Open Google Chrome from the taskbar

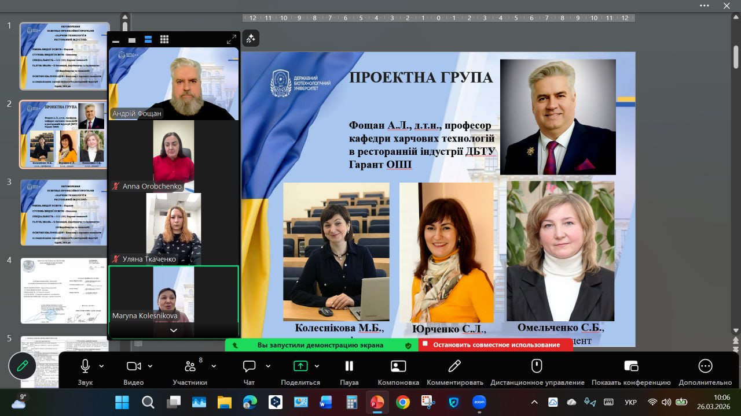tap(403, 402)
